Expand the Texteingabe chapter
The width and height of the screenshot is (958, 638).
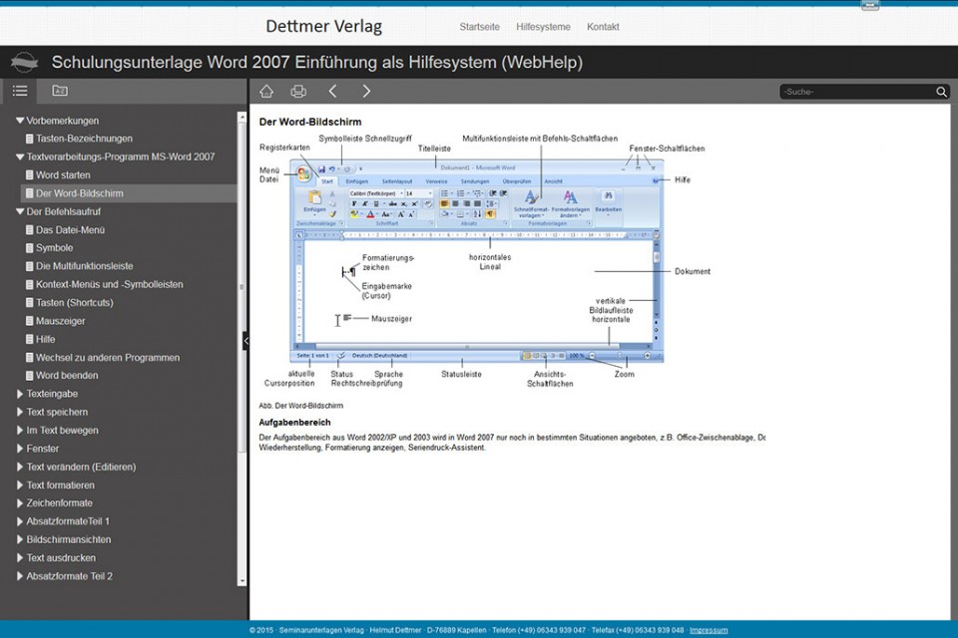point(20,394)
